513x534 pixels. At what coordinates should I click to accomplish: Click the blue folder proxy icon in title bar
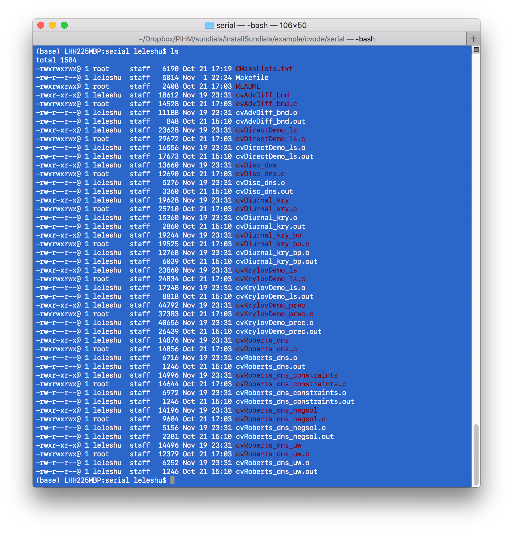(x=210, y=25)
